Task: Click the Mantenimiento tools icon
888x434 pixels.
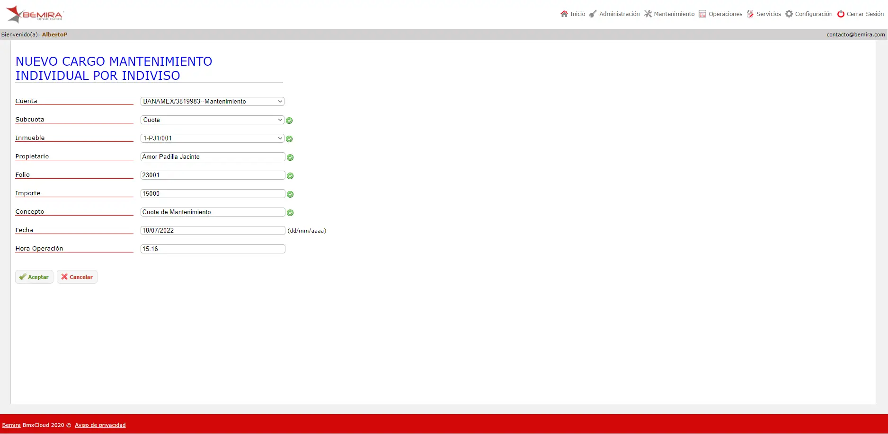Action: click(x=648, y=14)
